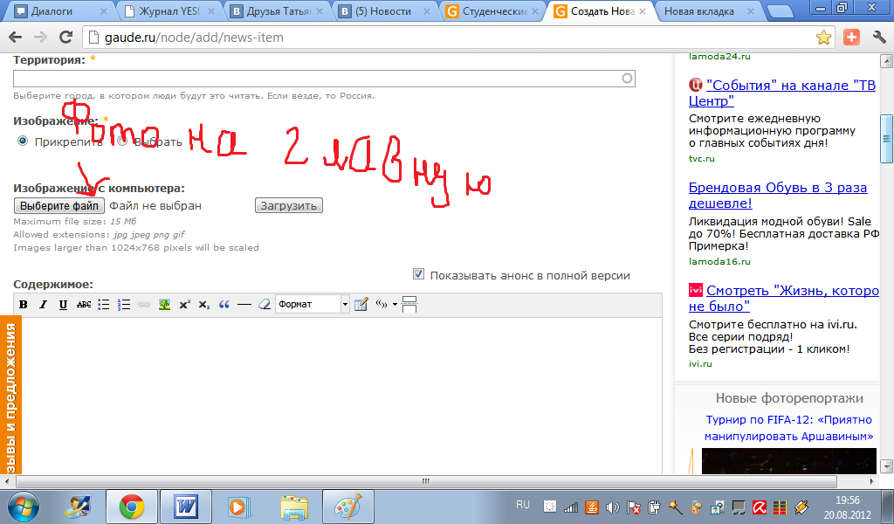Apply superscript formatting
The width and height of the screenshot is (894, 524).
[184, 305]
